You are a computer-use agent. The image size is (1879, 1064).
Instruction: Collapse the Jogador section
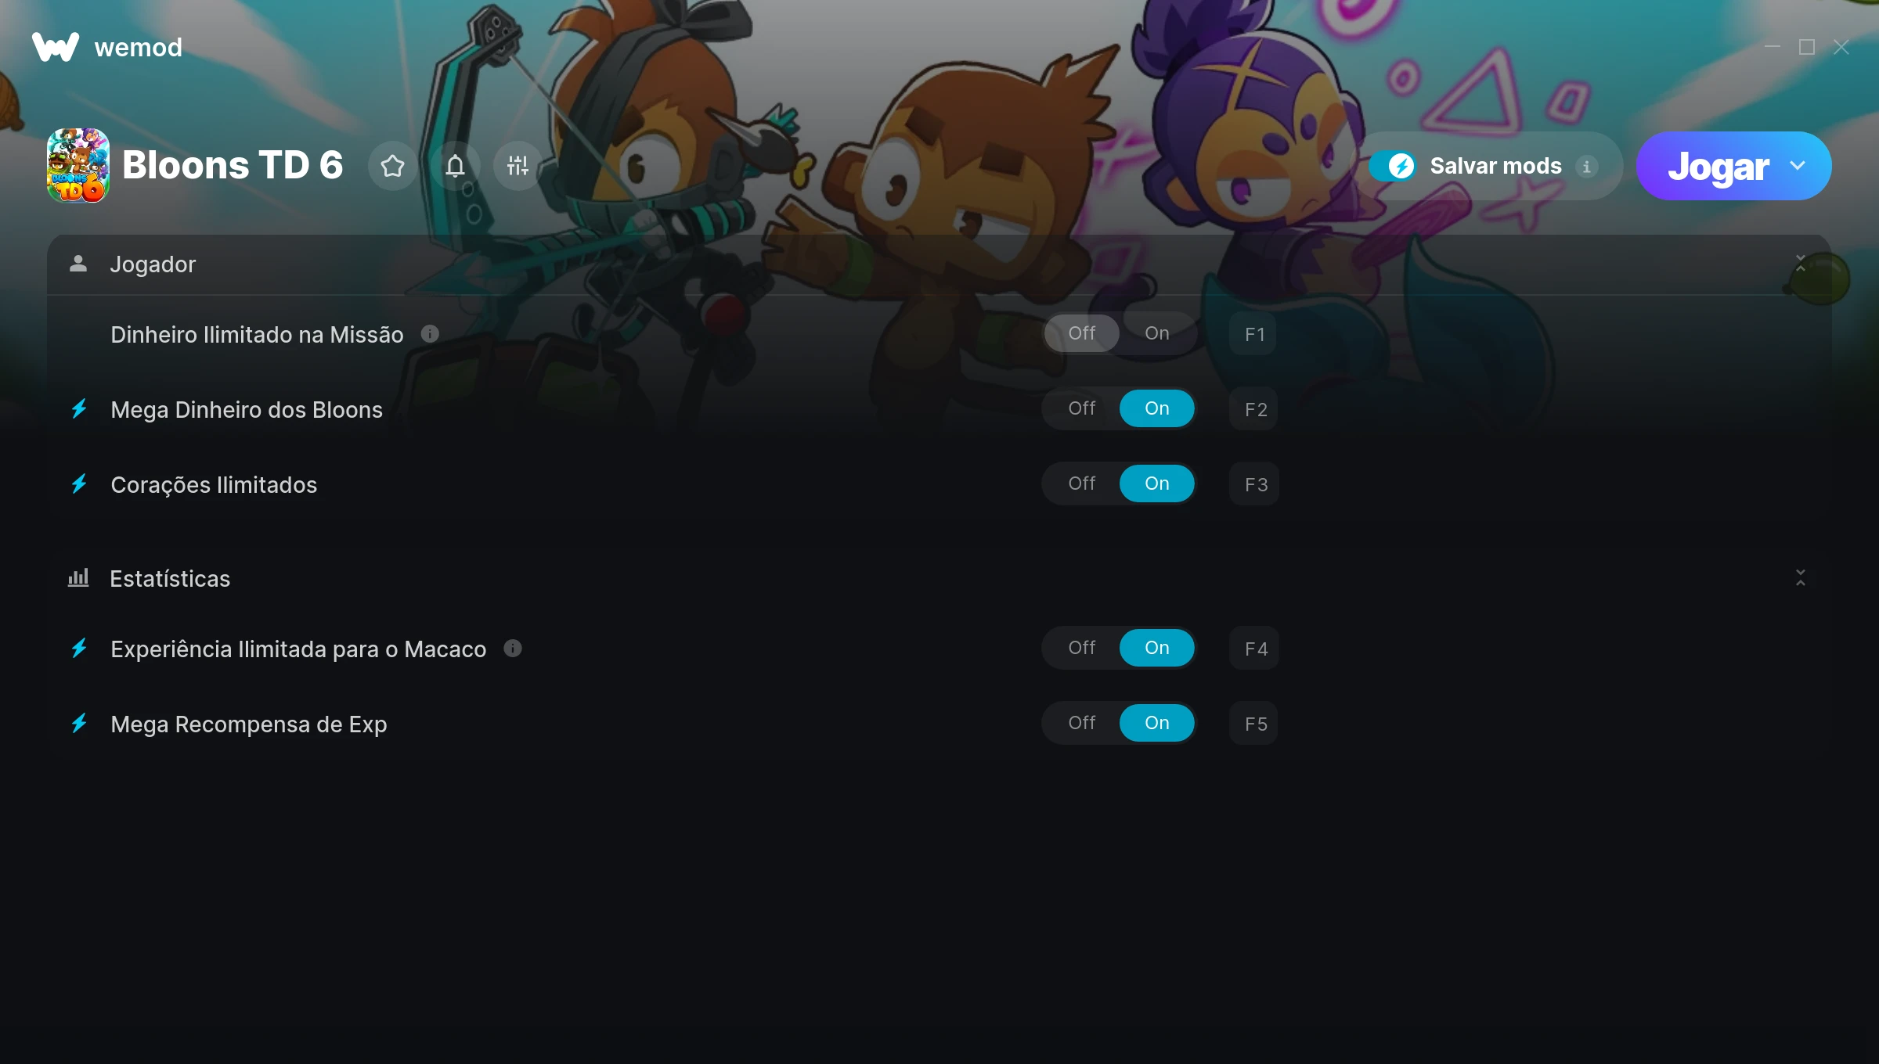pyautogui.click(x=1801, y=264)
